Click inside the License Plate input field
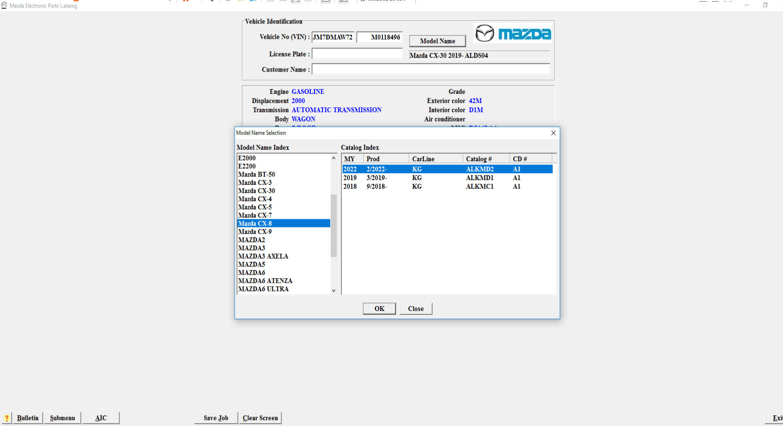783x426 pixels. point(357,54)
